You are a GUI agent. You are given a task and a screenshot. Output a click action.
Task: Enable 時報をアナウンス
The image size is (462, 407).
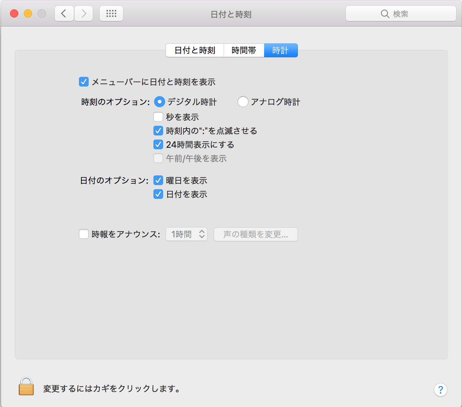coord(84,234)
